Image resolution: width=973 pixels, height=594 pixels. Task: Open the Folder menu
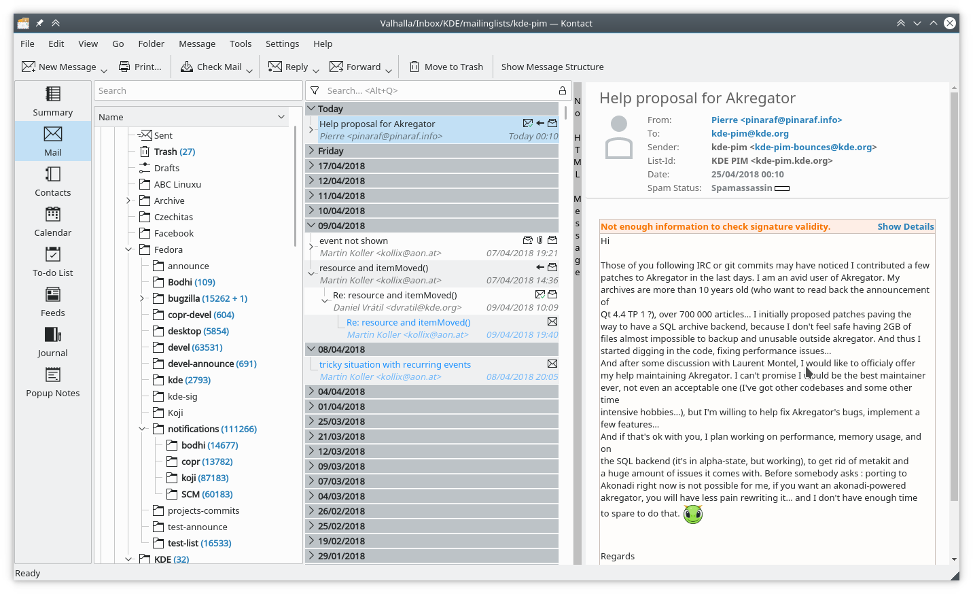(x=152, y=43)
